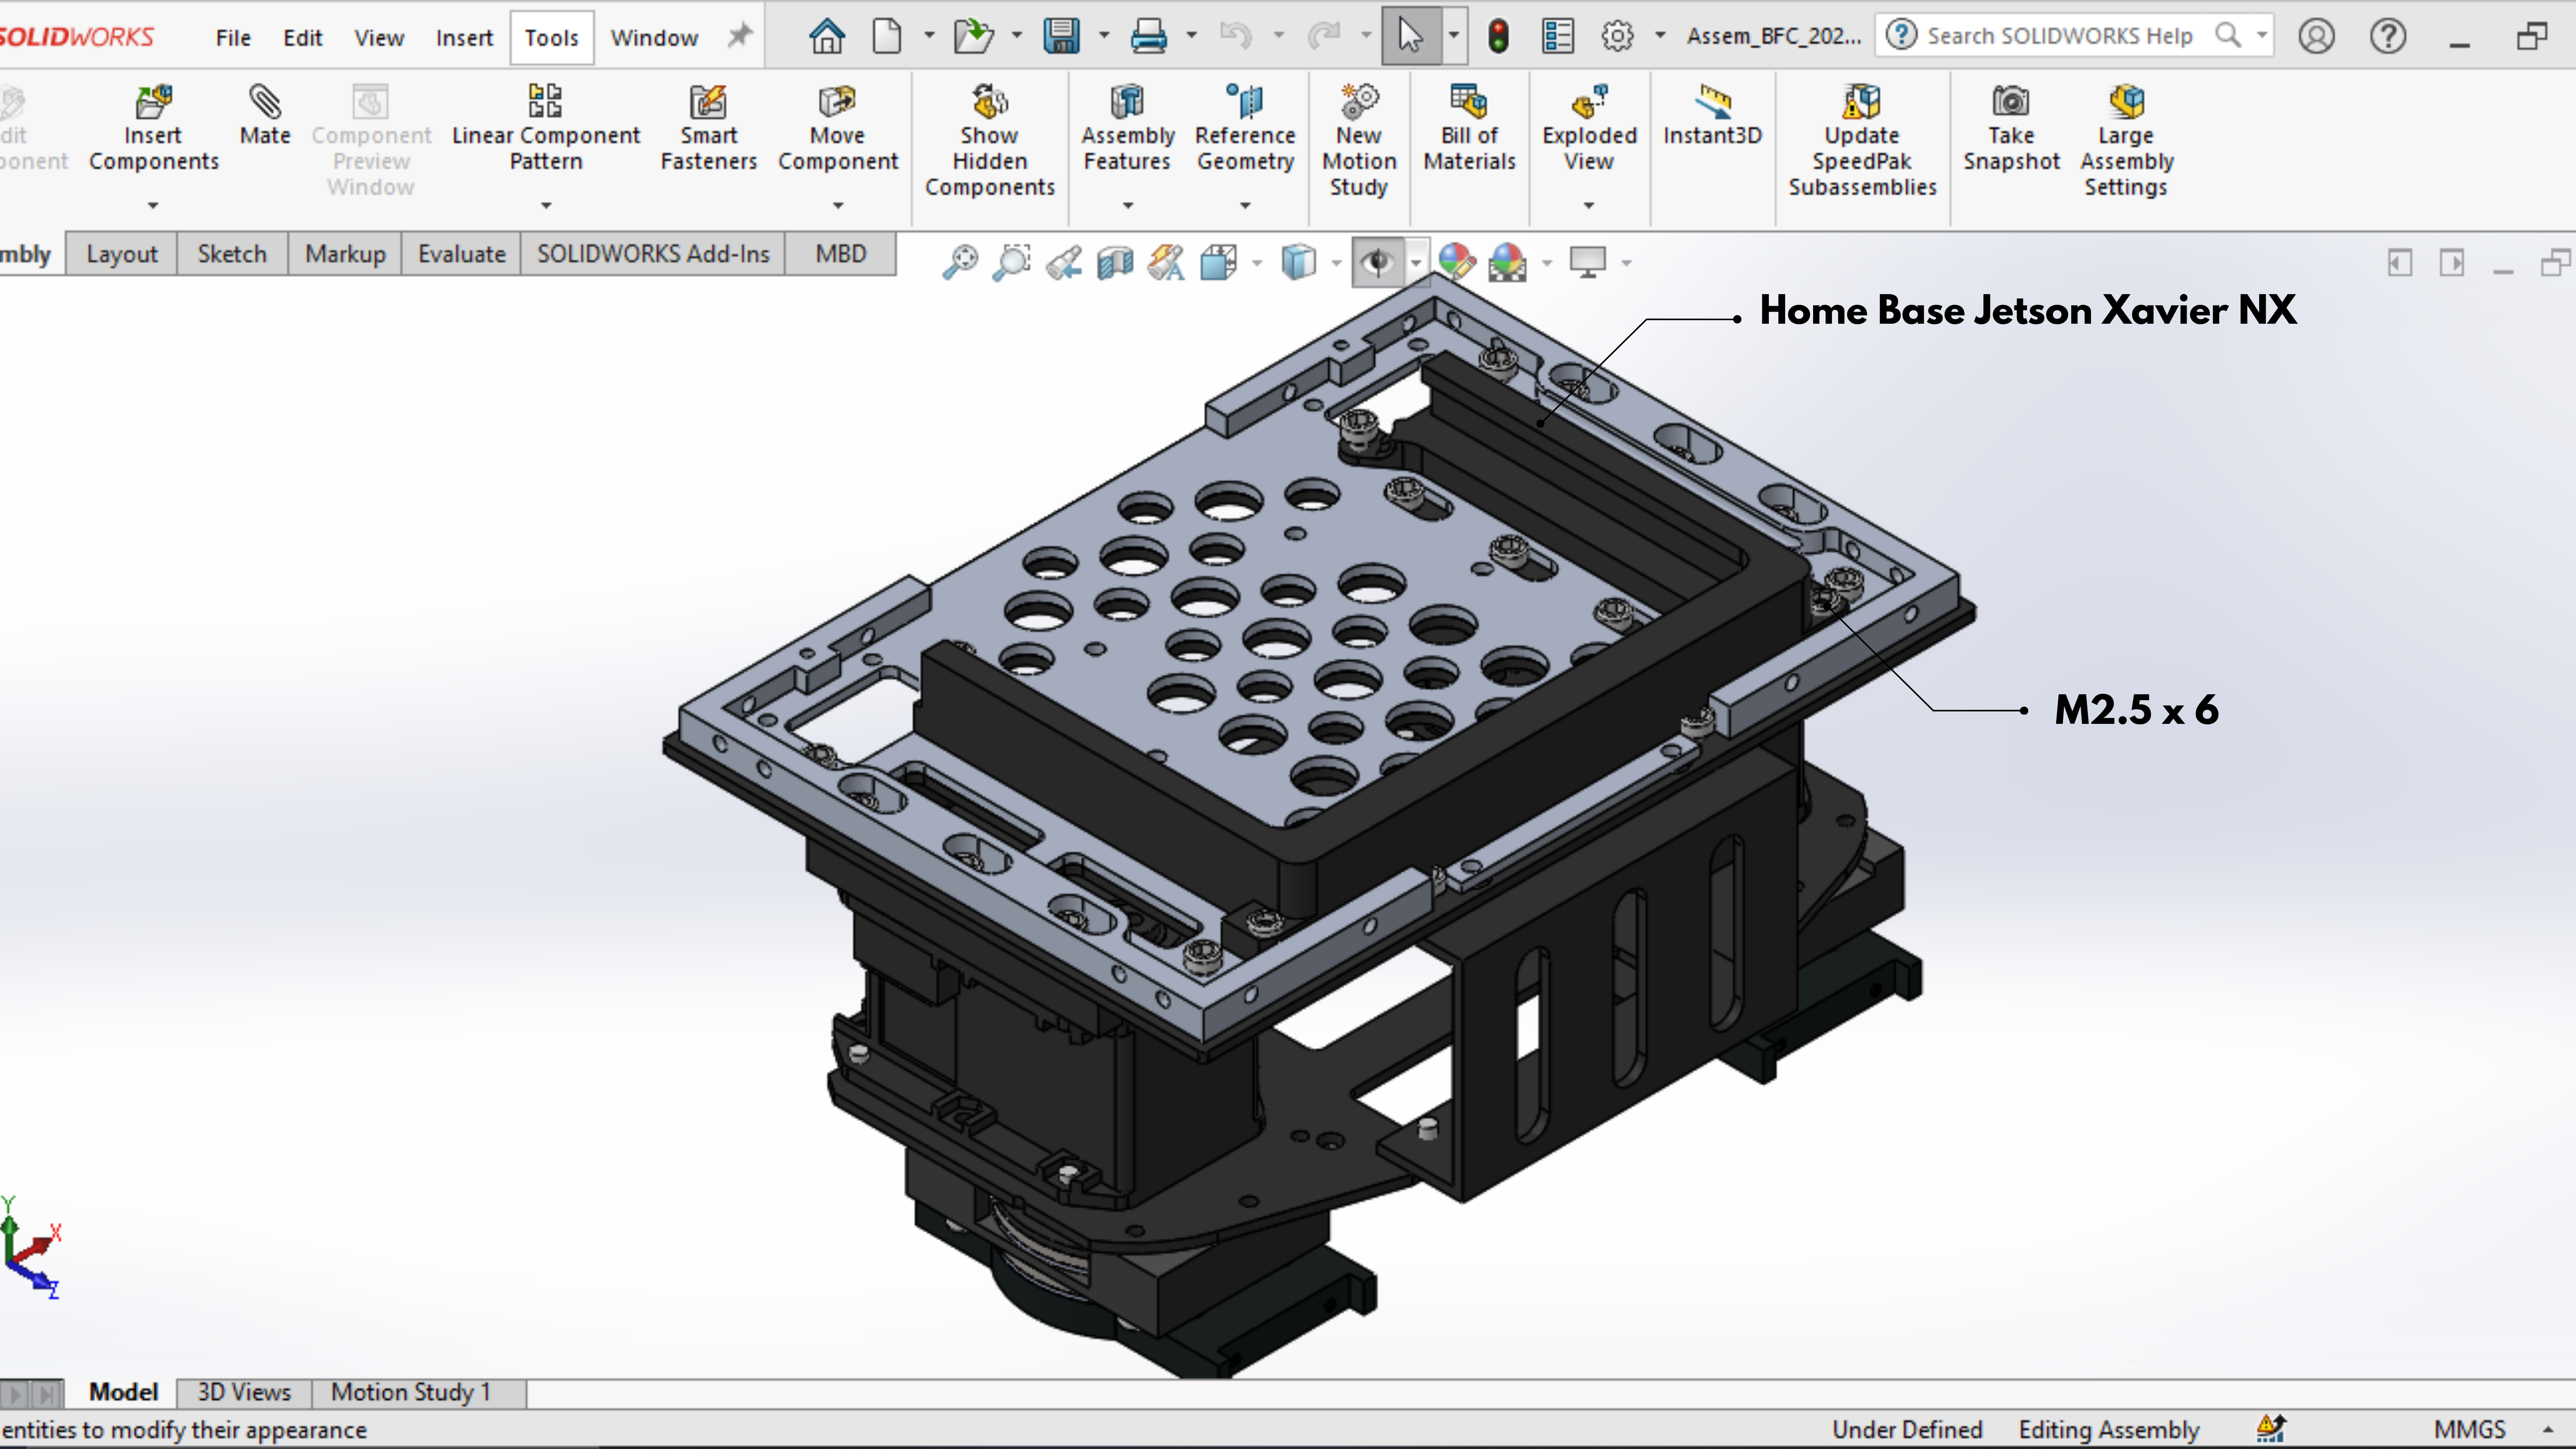Switch to the MBD tab
This screenshot has height=1449, width=2576.
click(840, 254)
